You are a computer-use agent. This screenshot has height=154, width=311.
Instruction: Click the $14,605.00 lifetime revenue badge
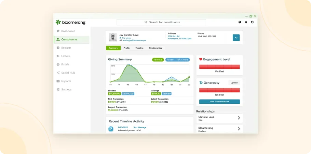114,93
